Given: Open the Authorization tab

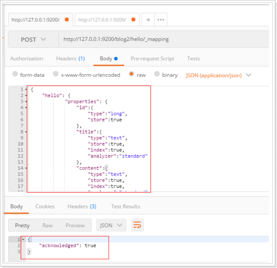Looking at the screenshot, I should tap(27, 58).
